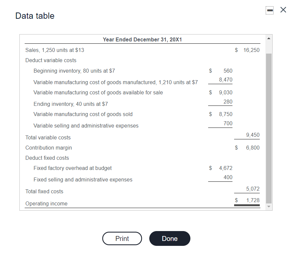Click the scrollbar down arrow
The height and width of the screenshot is (259, 291).
pos(269,206)
